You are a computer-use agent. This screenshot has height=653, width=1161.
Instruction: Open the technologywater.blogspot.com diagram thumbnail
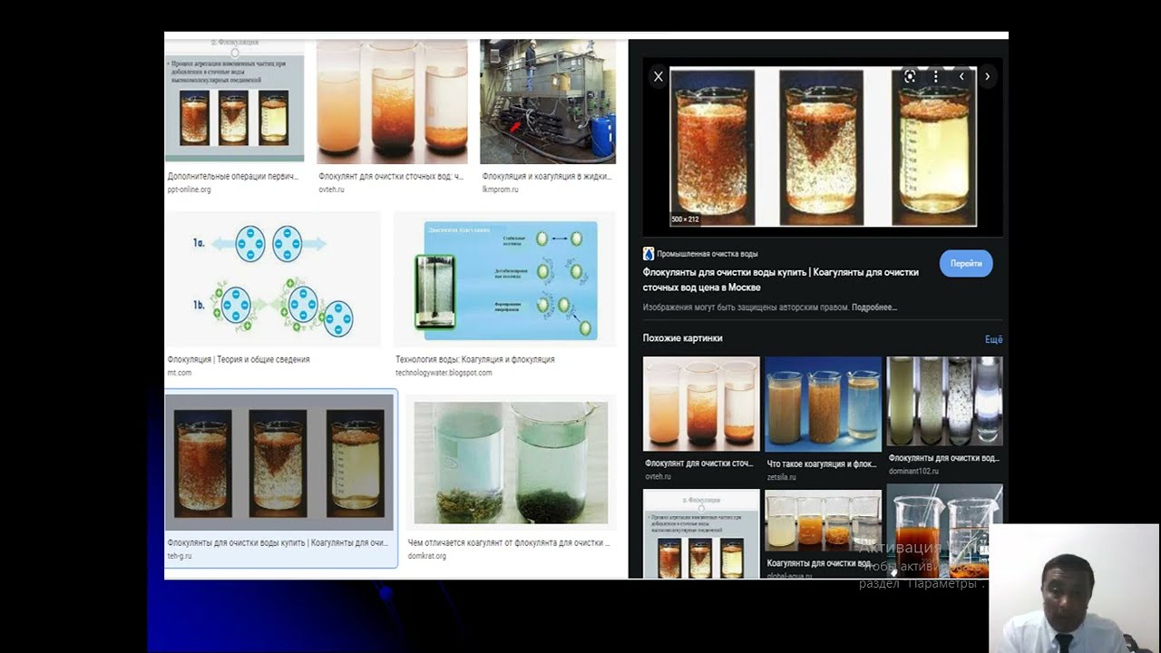[x=504, y=279]
